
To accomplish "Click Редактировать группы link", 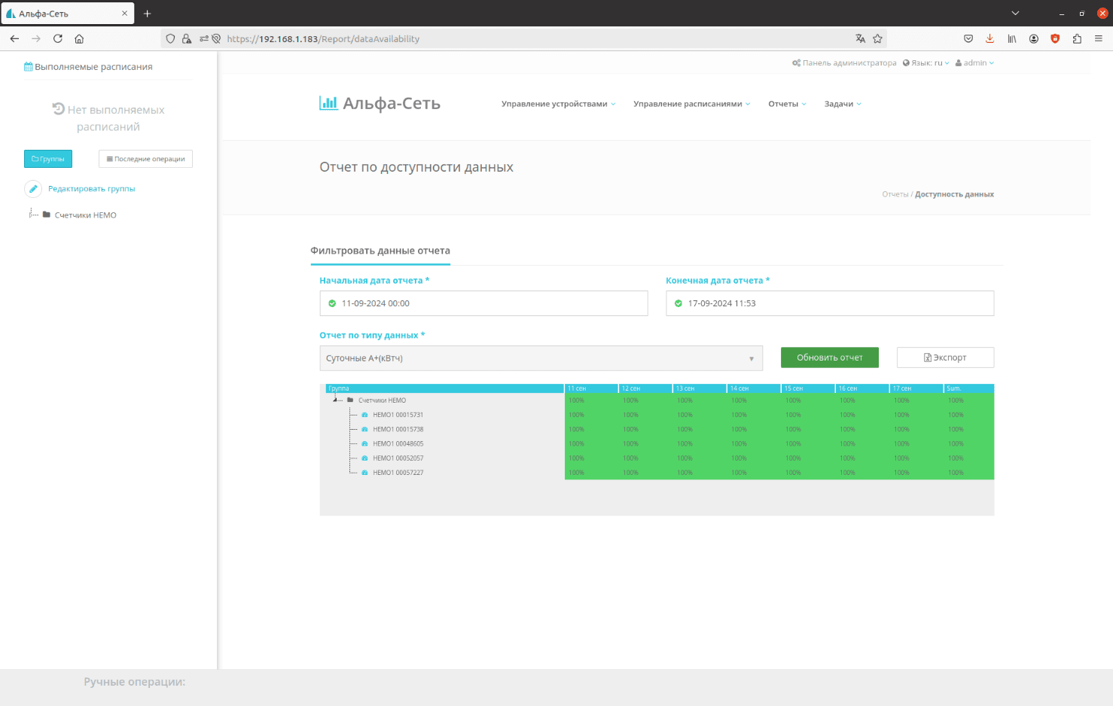I will 92,189.
